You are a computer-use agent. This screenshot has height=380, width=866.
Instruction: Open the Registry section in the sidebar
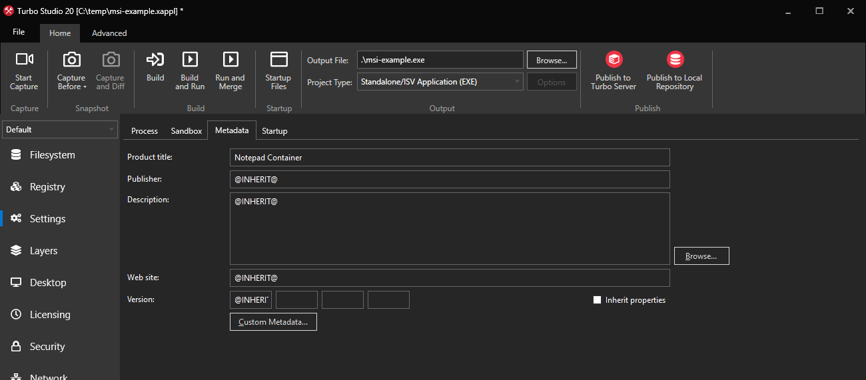point(47,187)
